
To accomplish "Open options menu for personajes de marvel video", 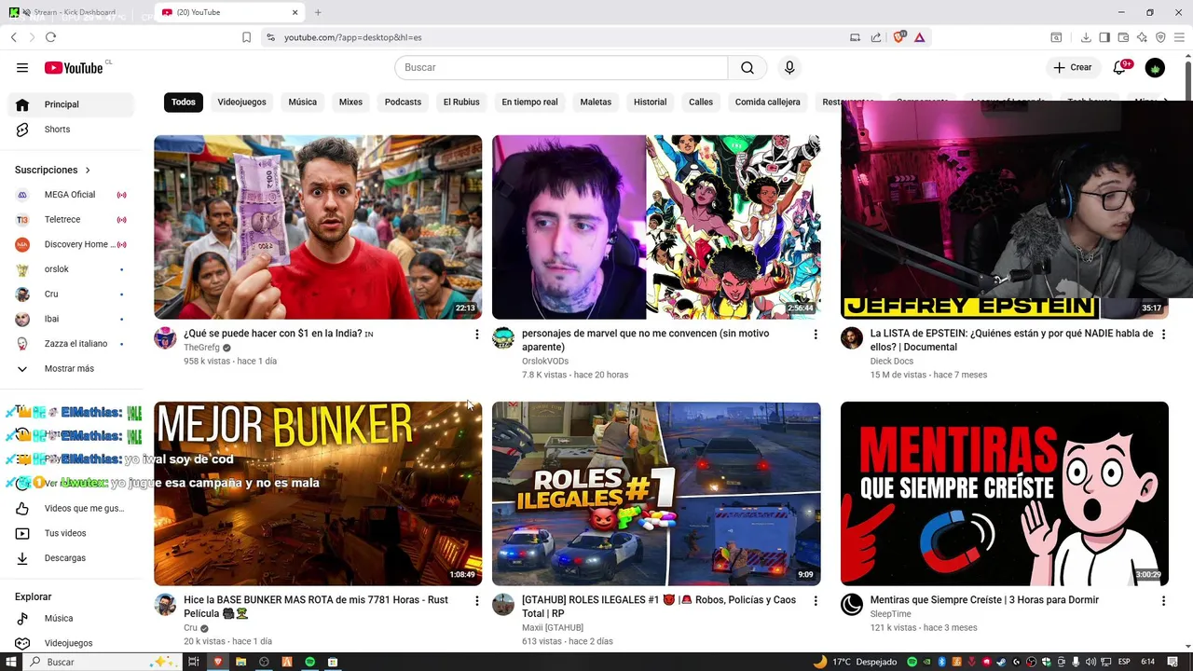I will pos(815,335).
